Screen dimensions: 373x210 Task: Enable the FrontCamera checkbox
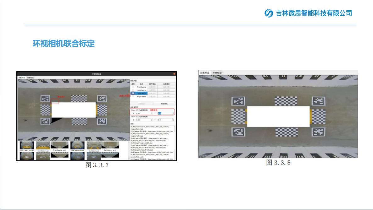click(x=133, y=87)
